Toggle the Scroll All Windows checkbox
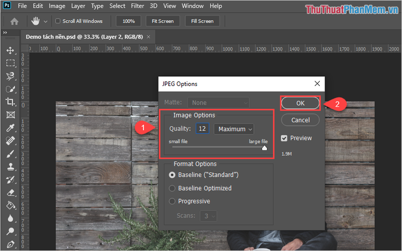Image resolution: width=402 pixels, height=251 pixels. (57, 21)
